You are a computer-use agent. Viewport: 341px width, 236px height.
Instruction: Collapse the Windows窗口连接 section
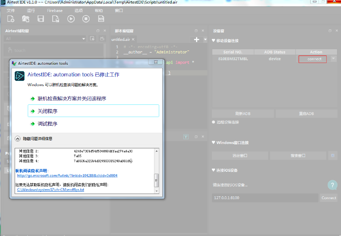pos(213,142)
